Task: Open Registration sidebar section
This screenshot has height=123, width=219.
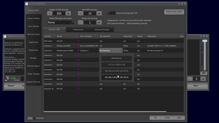Action: point(34,50)
